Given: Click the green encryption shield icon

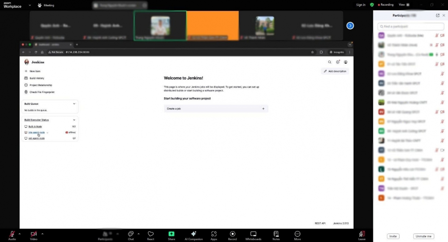Looking at the screenshot, I should (x=372, y=5).
